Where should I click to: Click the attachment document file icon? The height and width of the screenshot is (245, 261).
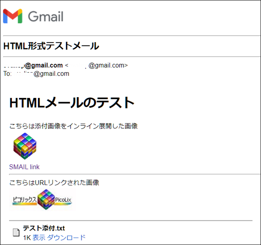pyautogui.click(x=16, y=232)
